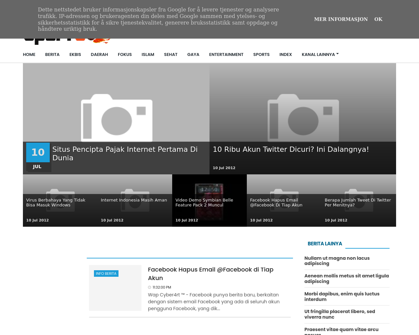Viewport: 419px width, 335px height.
Task: Click 10 Jul 2012 under Twitter Dicuri headline
Action: click(224, 168)
